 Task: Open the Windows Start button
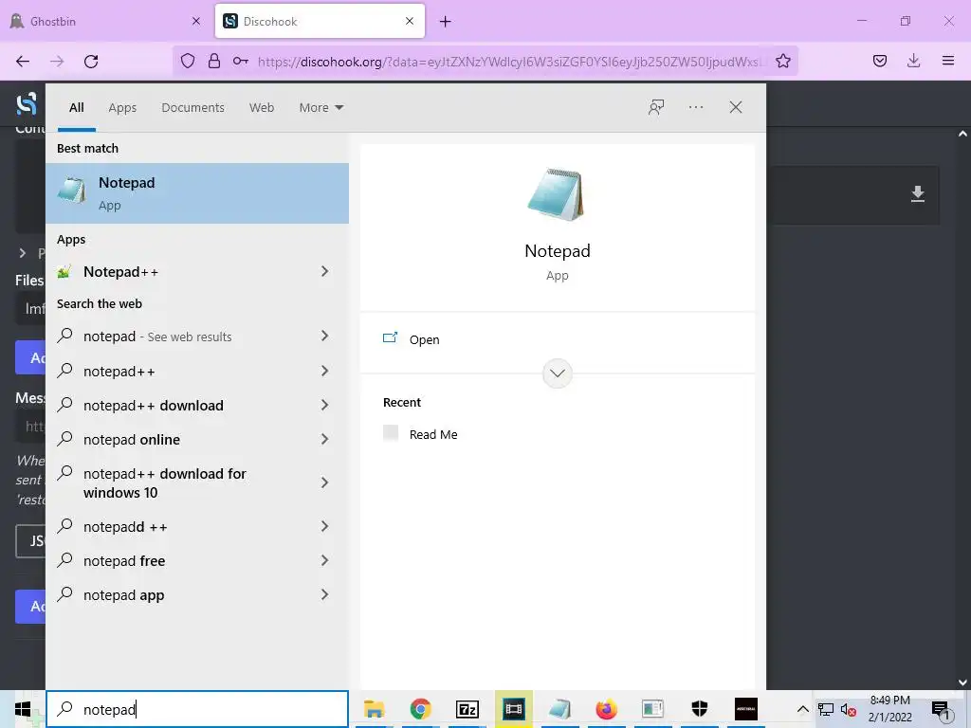tap(23, 709)
